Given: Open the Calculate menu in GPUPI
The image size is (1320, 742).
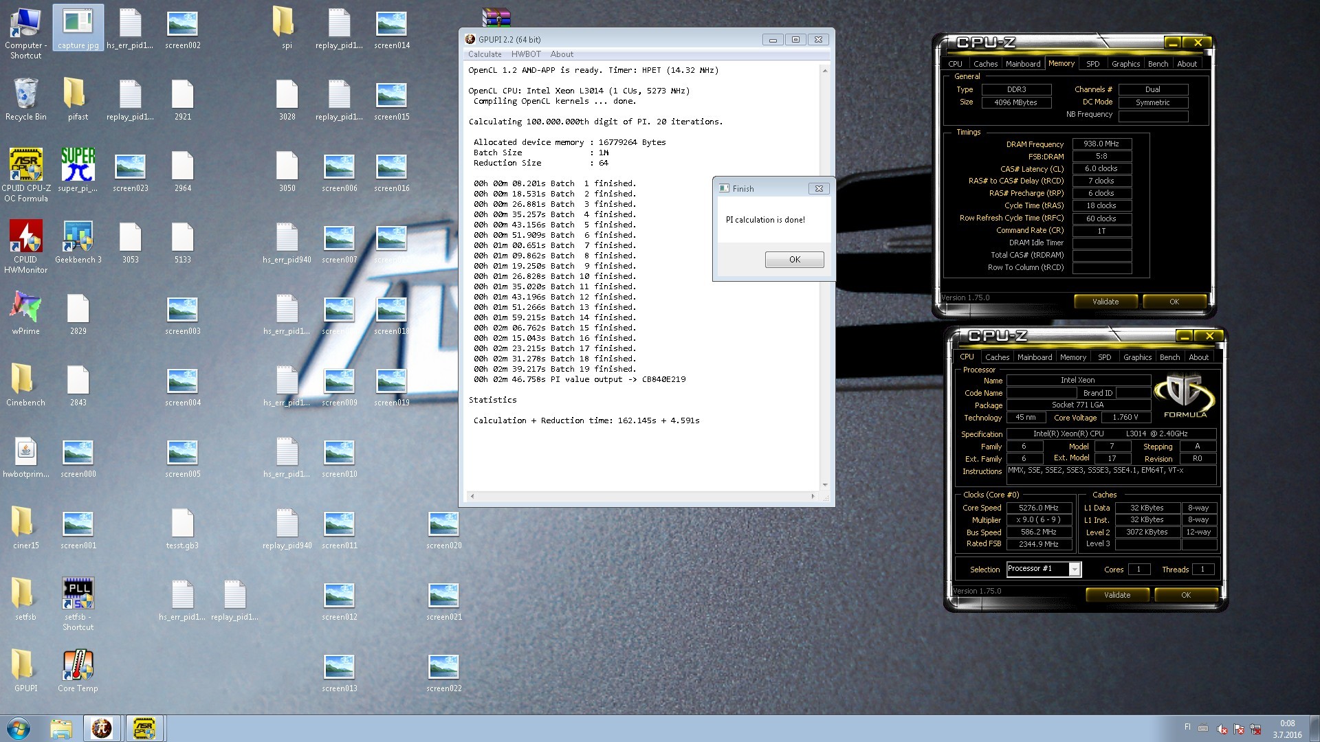Looking at the screenshot, I should pyautogui.click(x=485, y=54).
